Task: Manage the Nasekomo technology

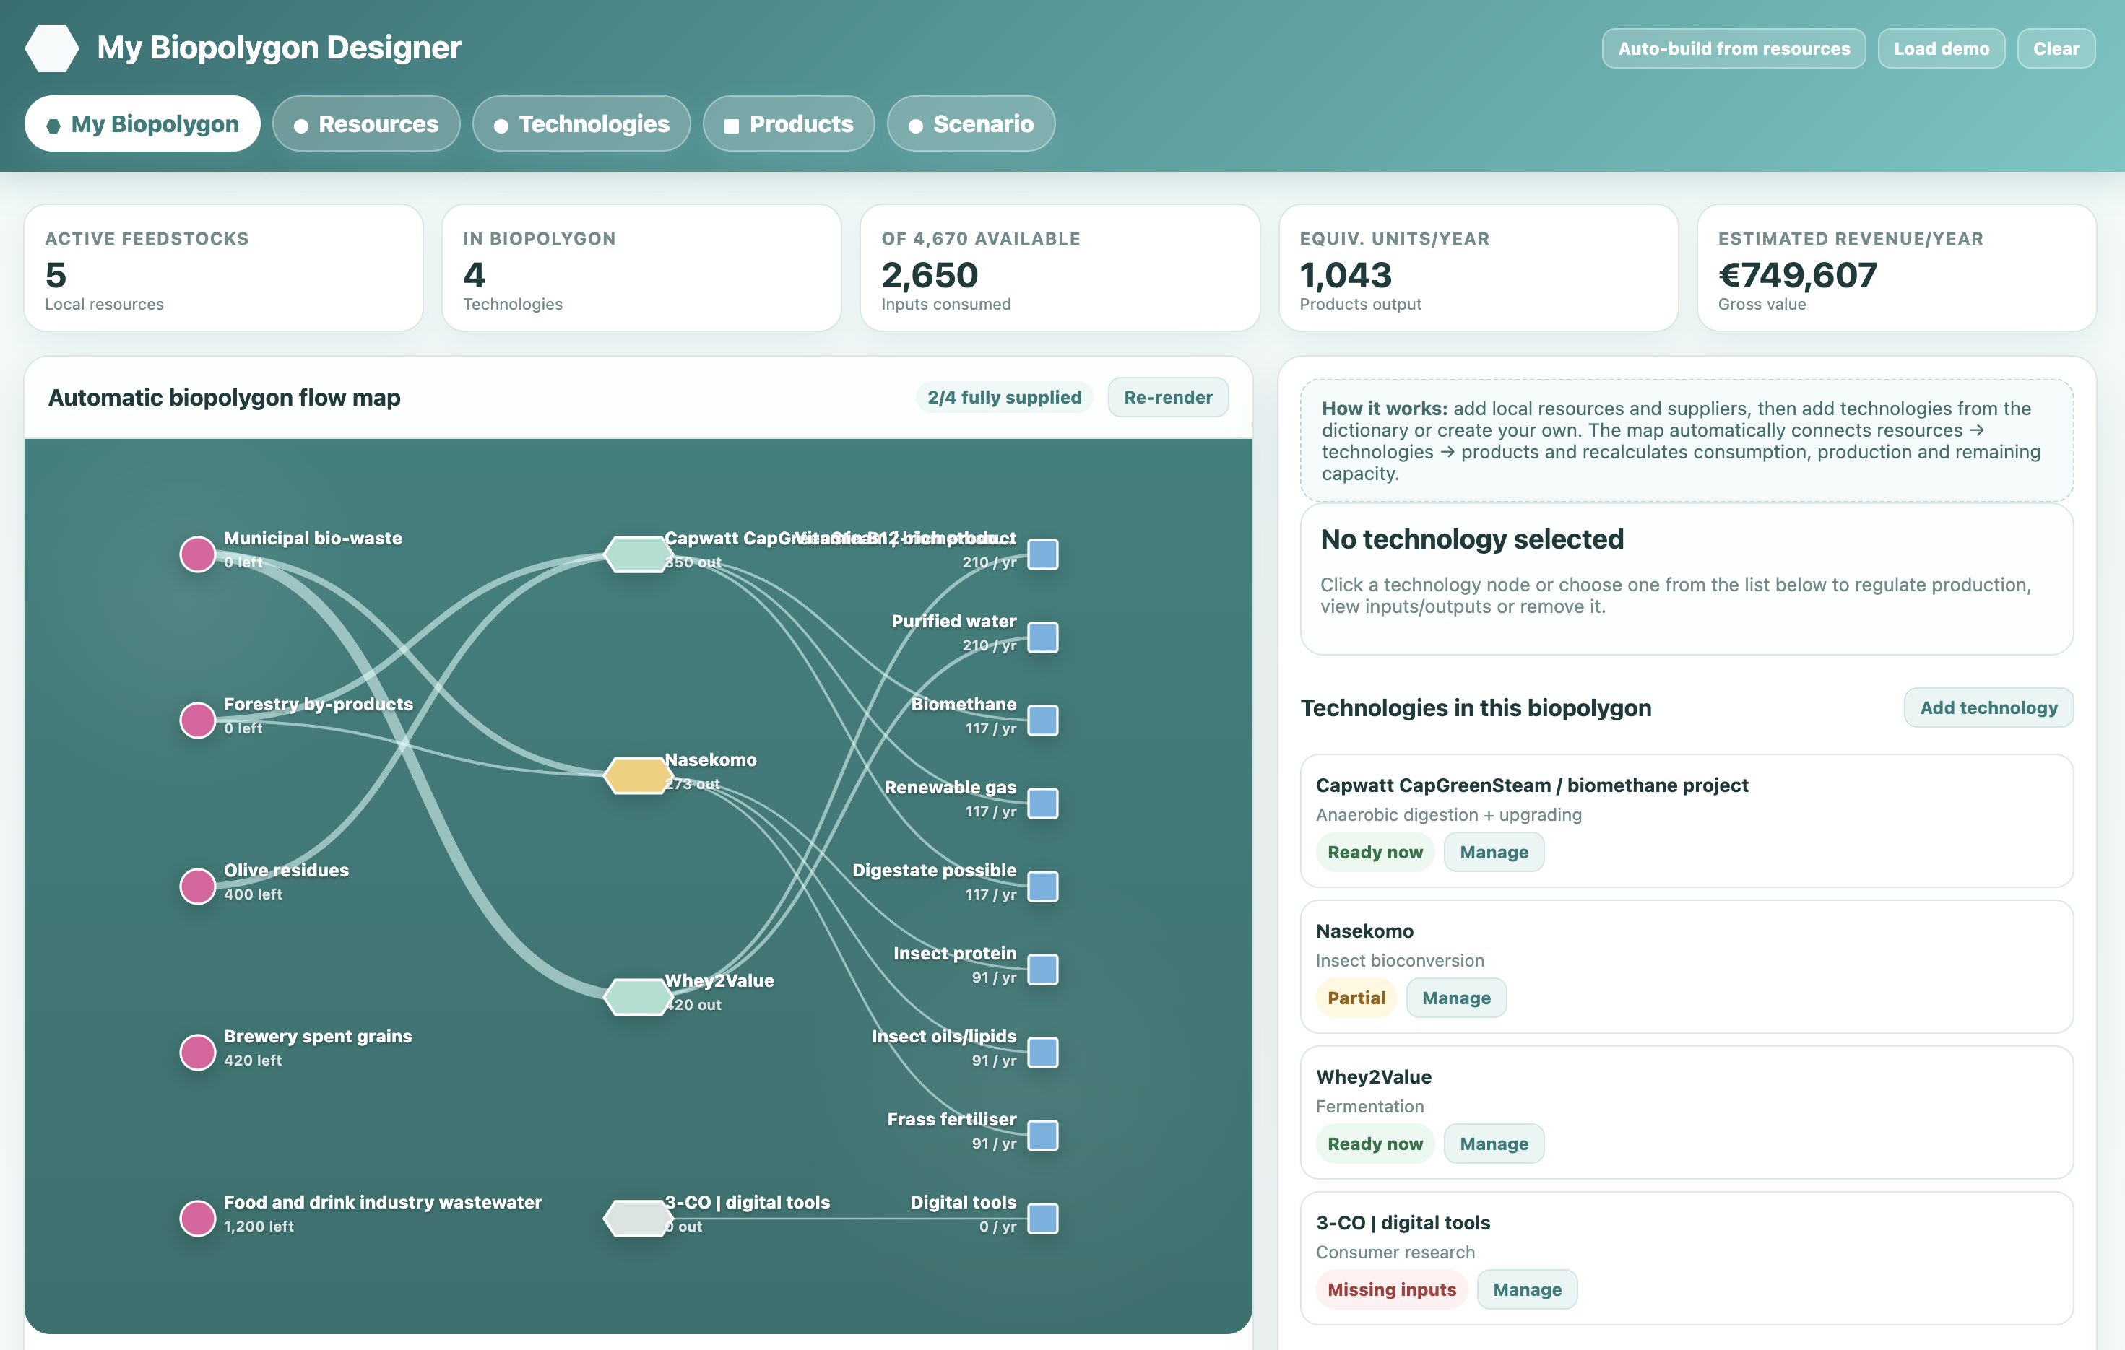Action: click(x=1456, y=997)
